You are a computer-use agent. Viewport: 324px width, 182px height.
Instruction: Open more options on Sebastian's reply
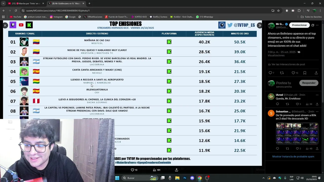317,111
